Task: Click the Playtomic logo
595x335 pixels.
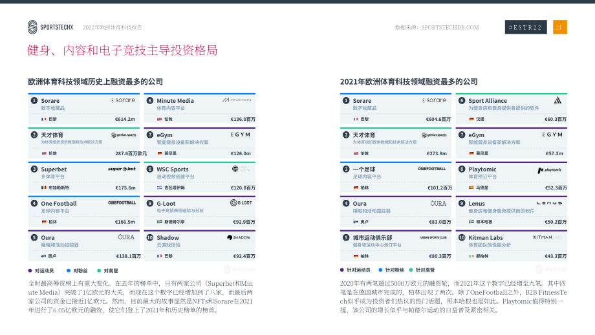Action: coord(550,170)
